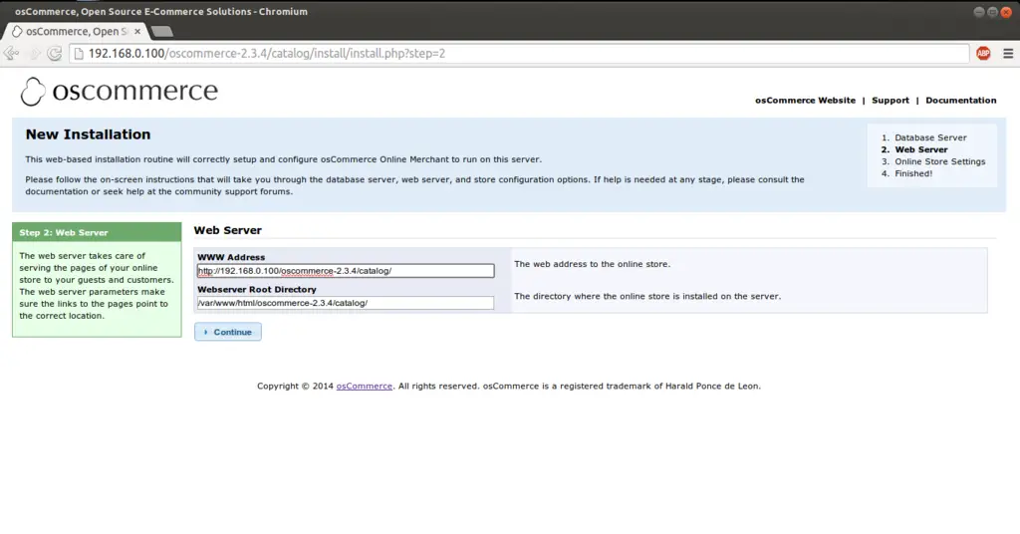
Task: Click the 'Online Store Settings' step text
Action: [x=939, y=161]
